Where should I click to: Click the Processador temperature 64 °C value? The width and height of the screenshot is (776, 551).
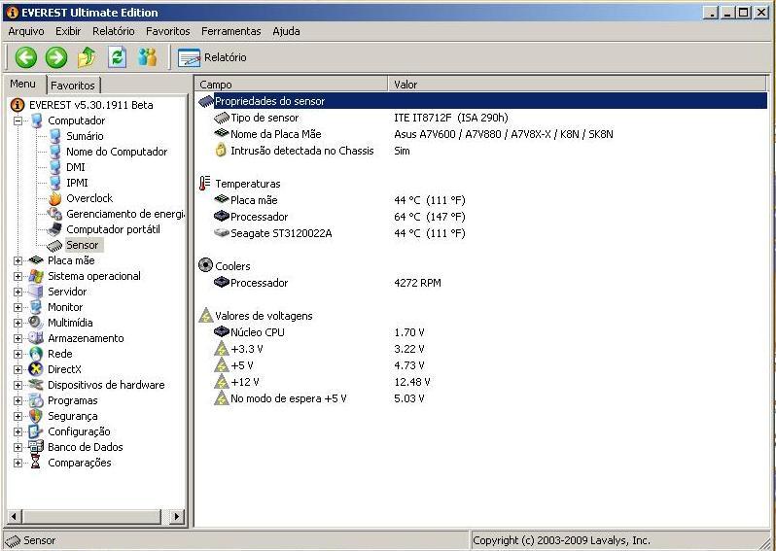coord(430,217)
